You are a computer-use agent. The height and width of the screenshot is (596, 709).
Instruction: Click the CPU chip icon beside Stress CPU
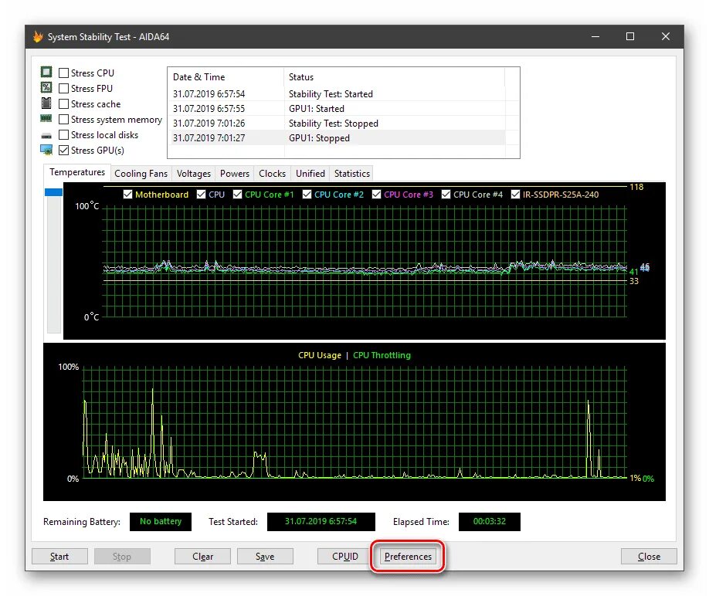(46, 72)
